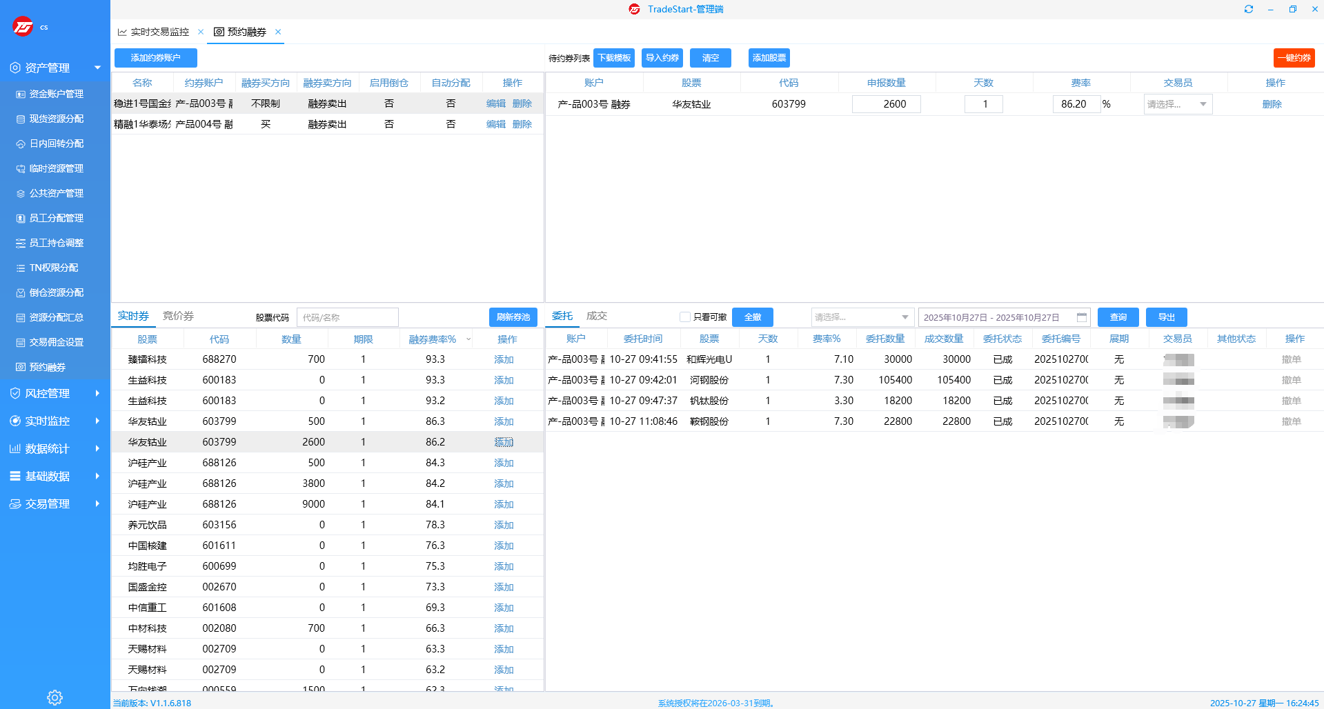
Task: Switch to the 成交 tab
Action: pos(596,316)
